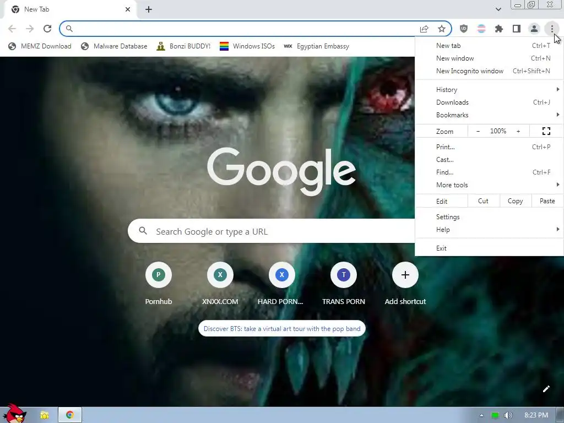
Task: Click the 100% zoom level value
Action: point(498,131)
